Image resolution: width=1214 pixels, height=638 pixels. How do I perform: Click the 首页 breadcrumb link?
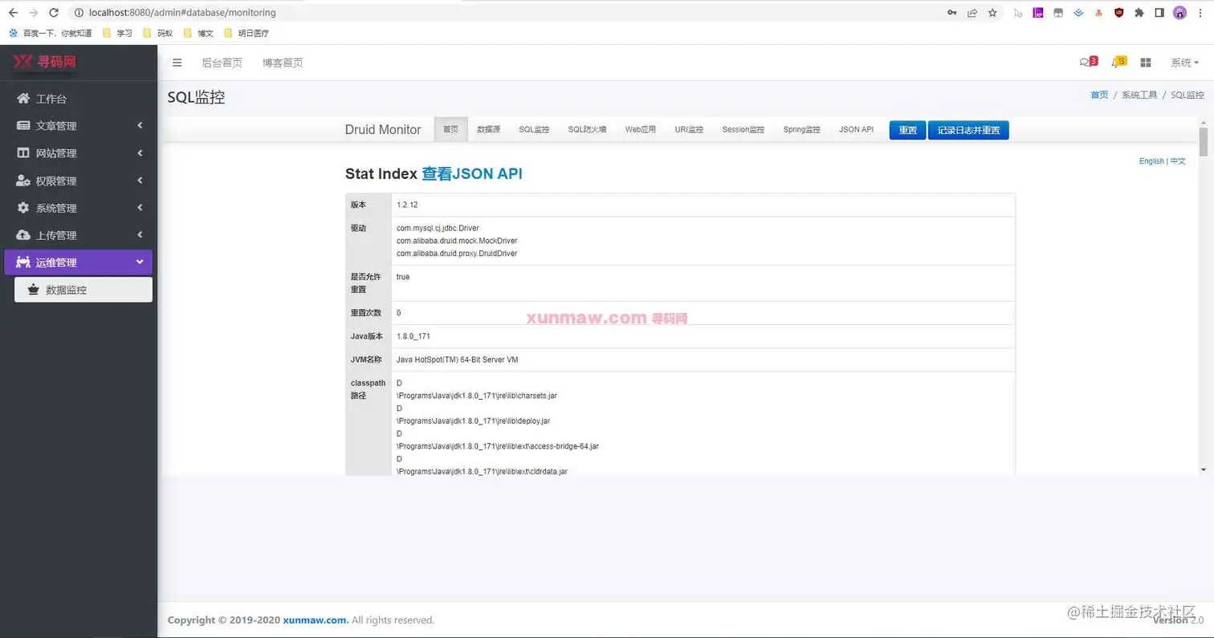(x=1099, y=95)
